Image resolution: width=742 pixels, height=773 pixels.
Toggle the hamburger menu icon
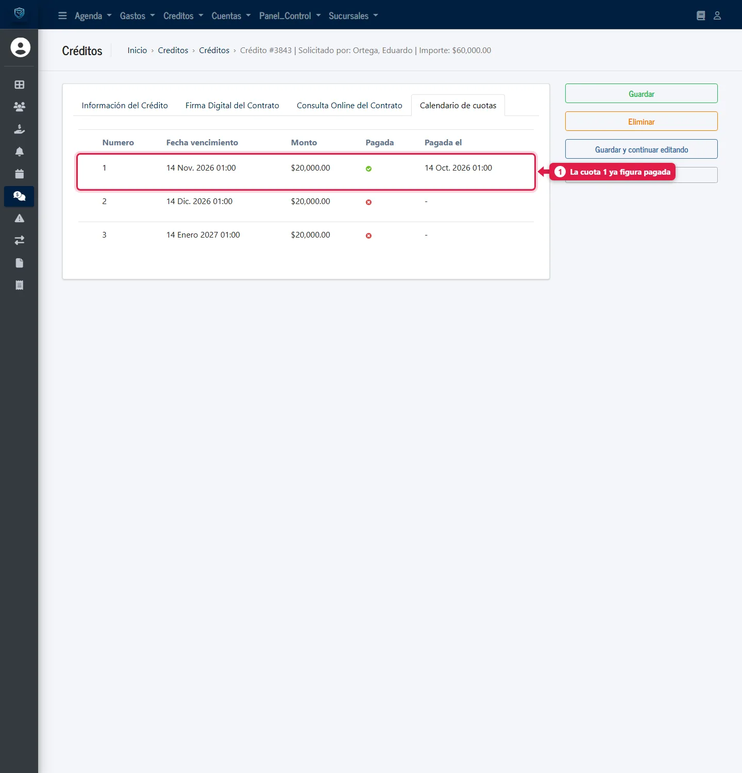tap(62, 15)
